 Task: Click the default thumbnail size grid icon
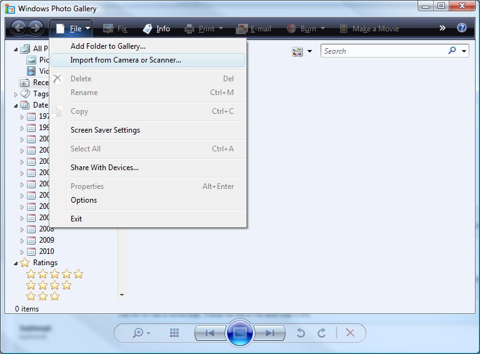[174, 333]
